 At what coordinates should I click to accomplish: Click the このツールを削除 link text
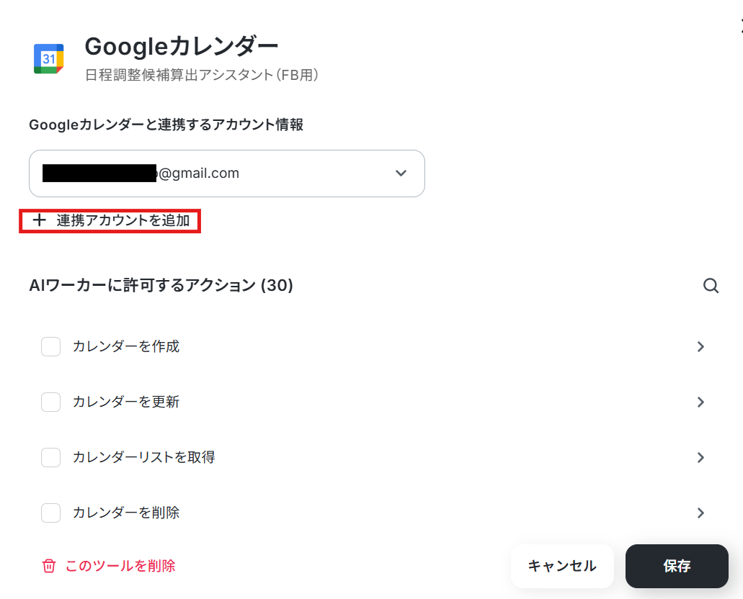click(x=120, y=566)
